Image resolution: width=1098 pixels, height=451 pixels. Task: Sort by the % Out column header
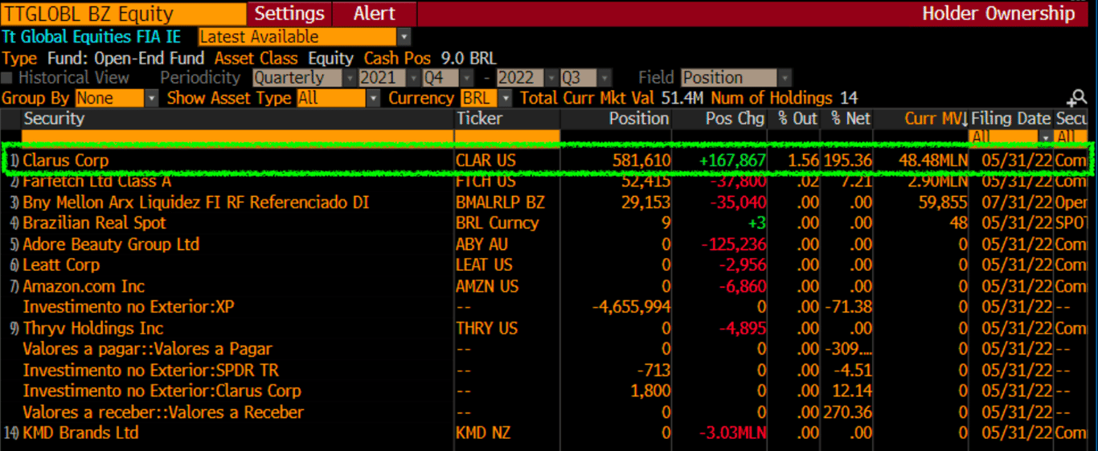(797, 119)
